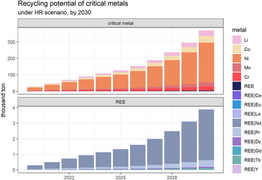Click the Co legend color swatch

coord(237,49)
